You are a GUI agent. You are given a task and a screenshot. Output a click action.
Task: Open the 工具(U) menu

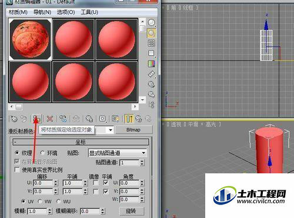tap(89, 12)
